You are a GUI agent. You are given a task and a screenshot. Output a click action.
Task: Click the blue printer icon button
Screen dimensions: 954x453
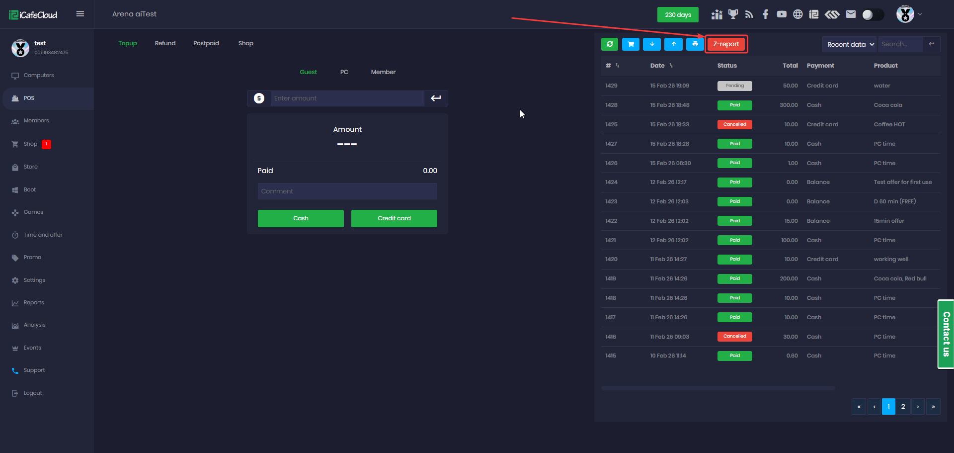pos(695,44)
